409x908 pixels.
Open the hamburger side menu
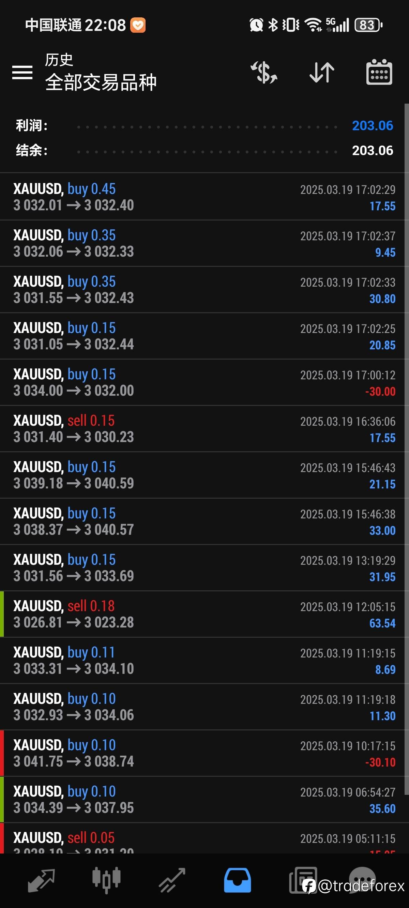pos(22,72)
